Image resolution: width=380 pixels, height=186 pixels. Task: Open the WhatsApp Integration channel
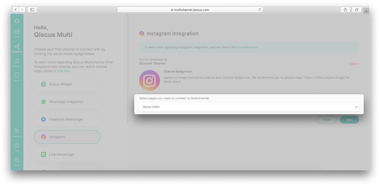67,102
